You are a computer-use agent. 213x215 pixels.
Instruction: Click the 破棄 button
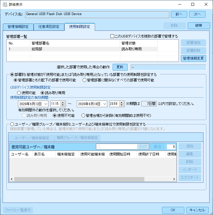click(x=199, y=26)
